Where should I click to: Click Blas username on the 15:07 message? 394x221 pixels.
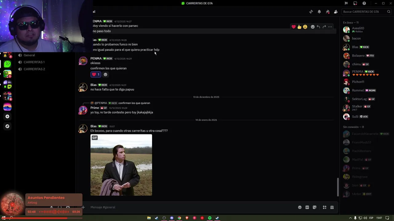(94, 126)
